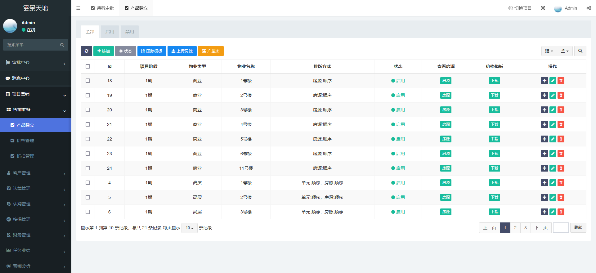Check the checkbox for row Id 6
Screen dimensions: 596x273
pos(88,212)
